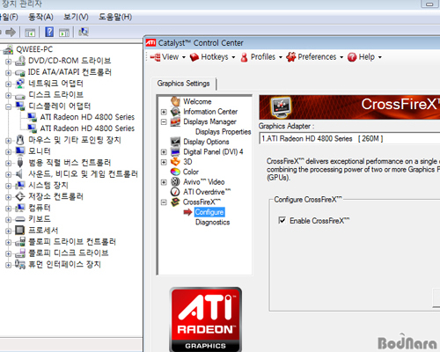
Task: Select Color in the settings tree
Action: click(x=191, y=172)
